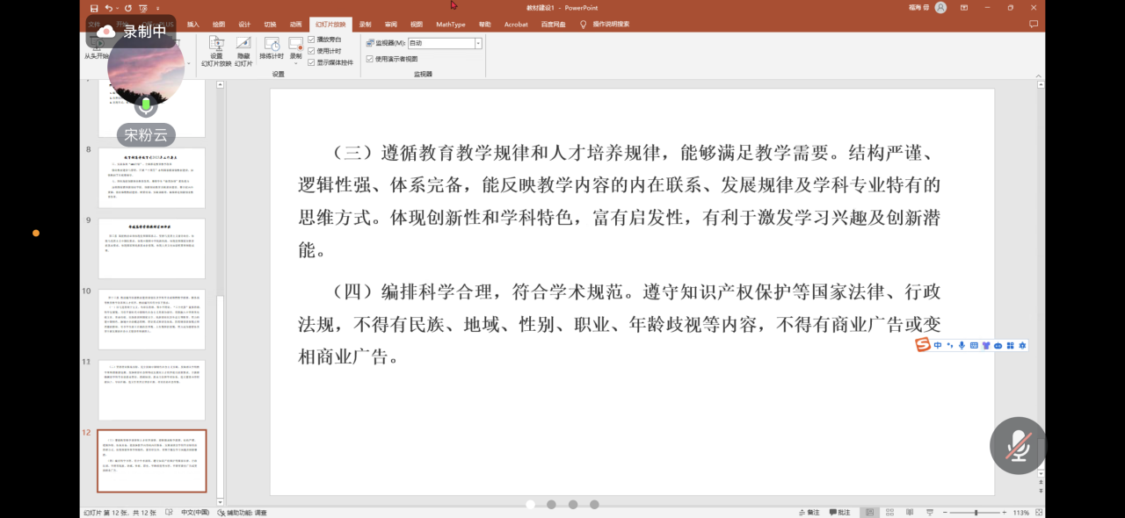Click 备注 button in status bar
This screenshot has width=1125, height=518.
pos(809,512)
